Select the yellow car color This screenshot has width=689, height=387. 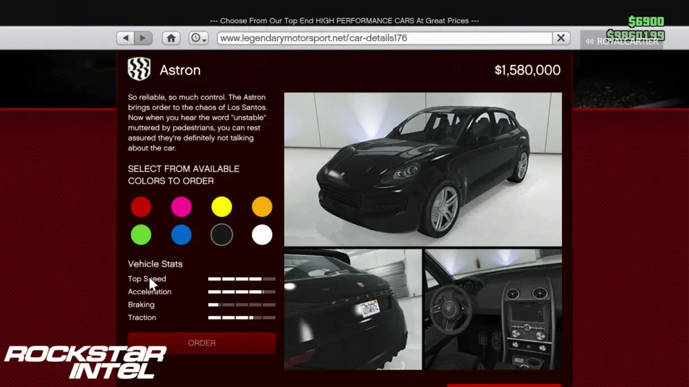point(221,207)
